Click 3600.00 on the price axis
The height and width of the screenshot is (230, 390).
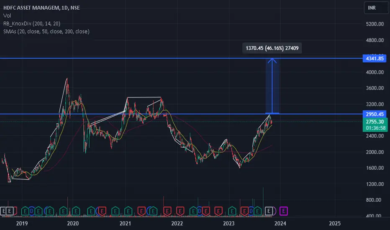[x=375, y=88]
